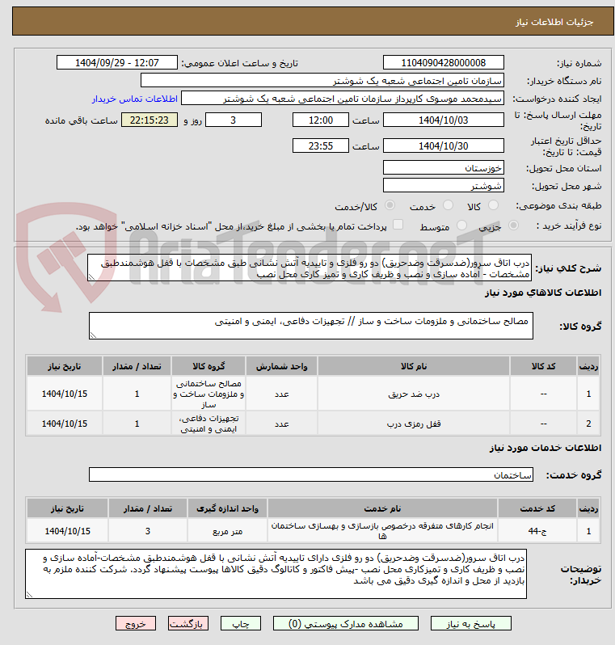The image size is (615, 645).
Task: Click the کد خدمت column header
Action: tap(537, 508)
